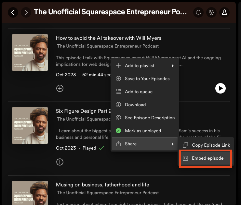Expand the Share submenu arrow
Image resolution: width=241 pixels, height=205 pixels.
(173, 144)
